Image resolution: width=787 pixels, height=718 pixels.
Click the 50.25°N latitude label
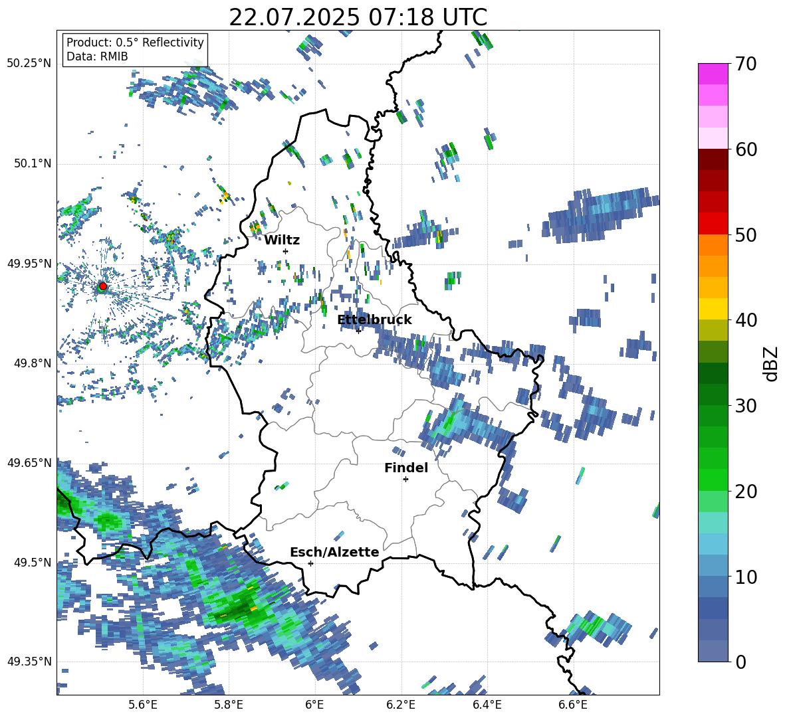[29, 64]
